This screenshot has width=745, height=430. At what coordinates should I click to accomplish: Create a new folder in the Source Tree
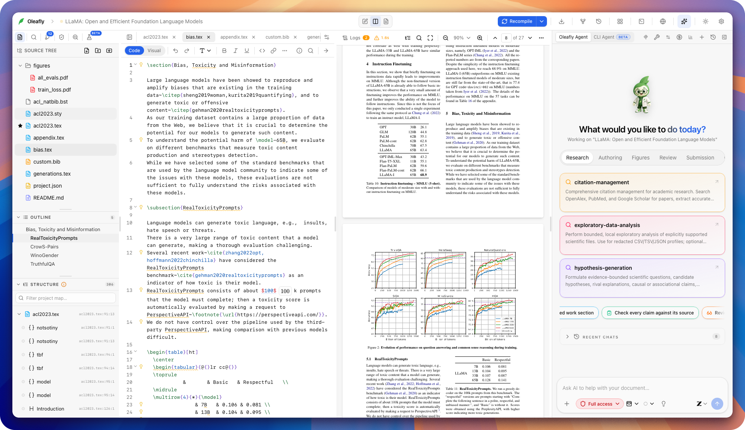coord(98,51)
